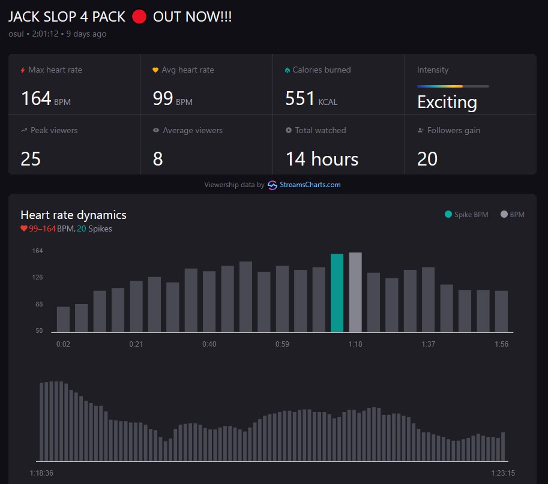Click the 0:21 time label on the axis
Screen dimensions: 548x484
click(136, 344)
